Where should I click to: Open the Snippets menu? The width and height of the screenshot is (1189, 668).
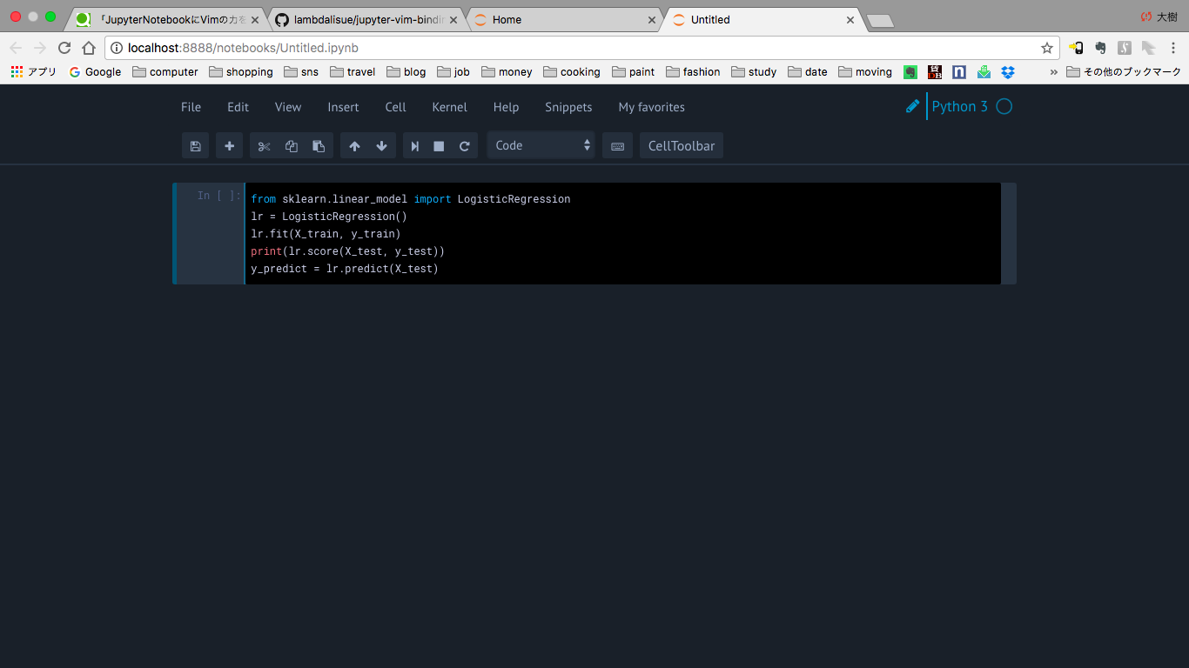tap(568, 107)
